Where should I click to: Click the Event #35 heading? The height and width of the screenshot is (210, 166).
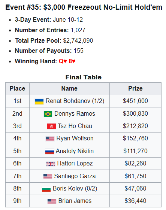[x=84, y=7]
